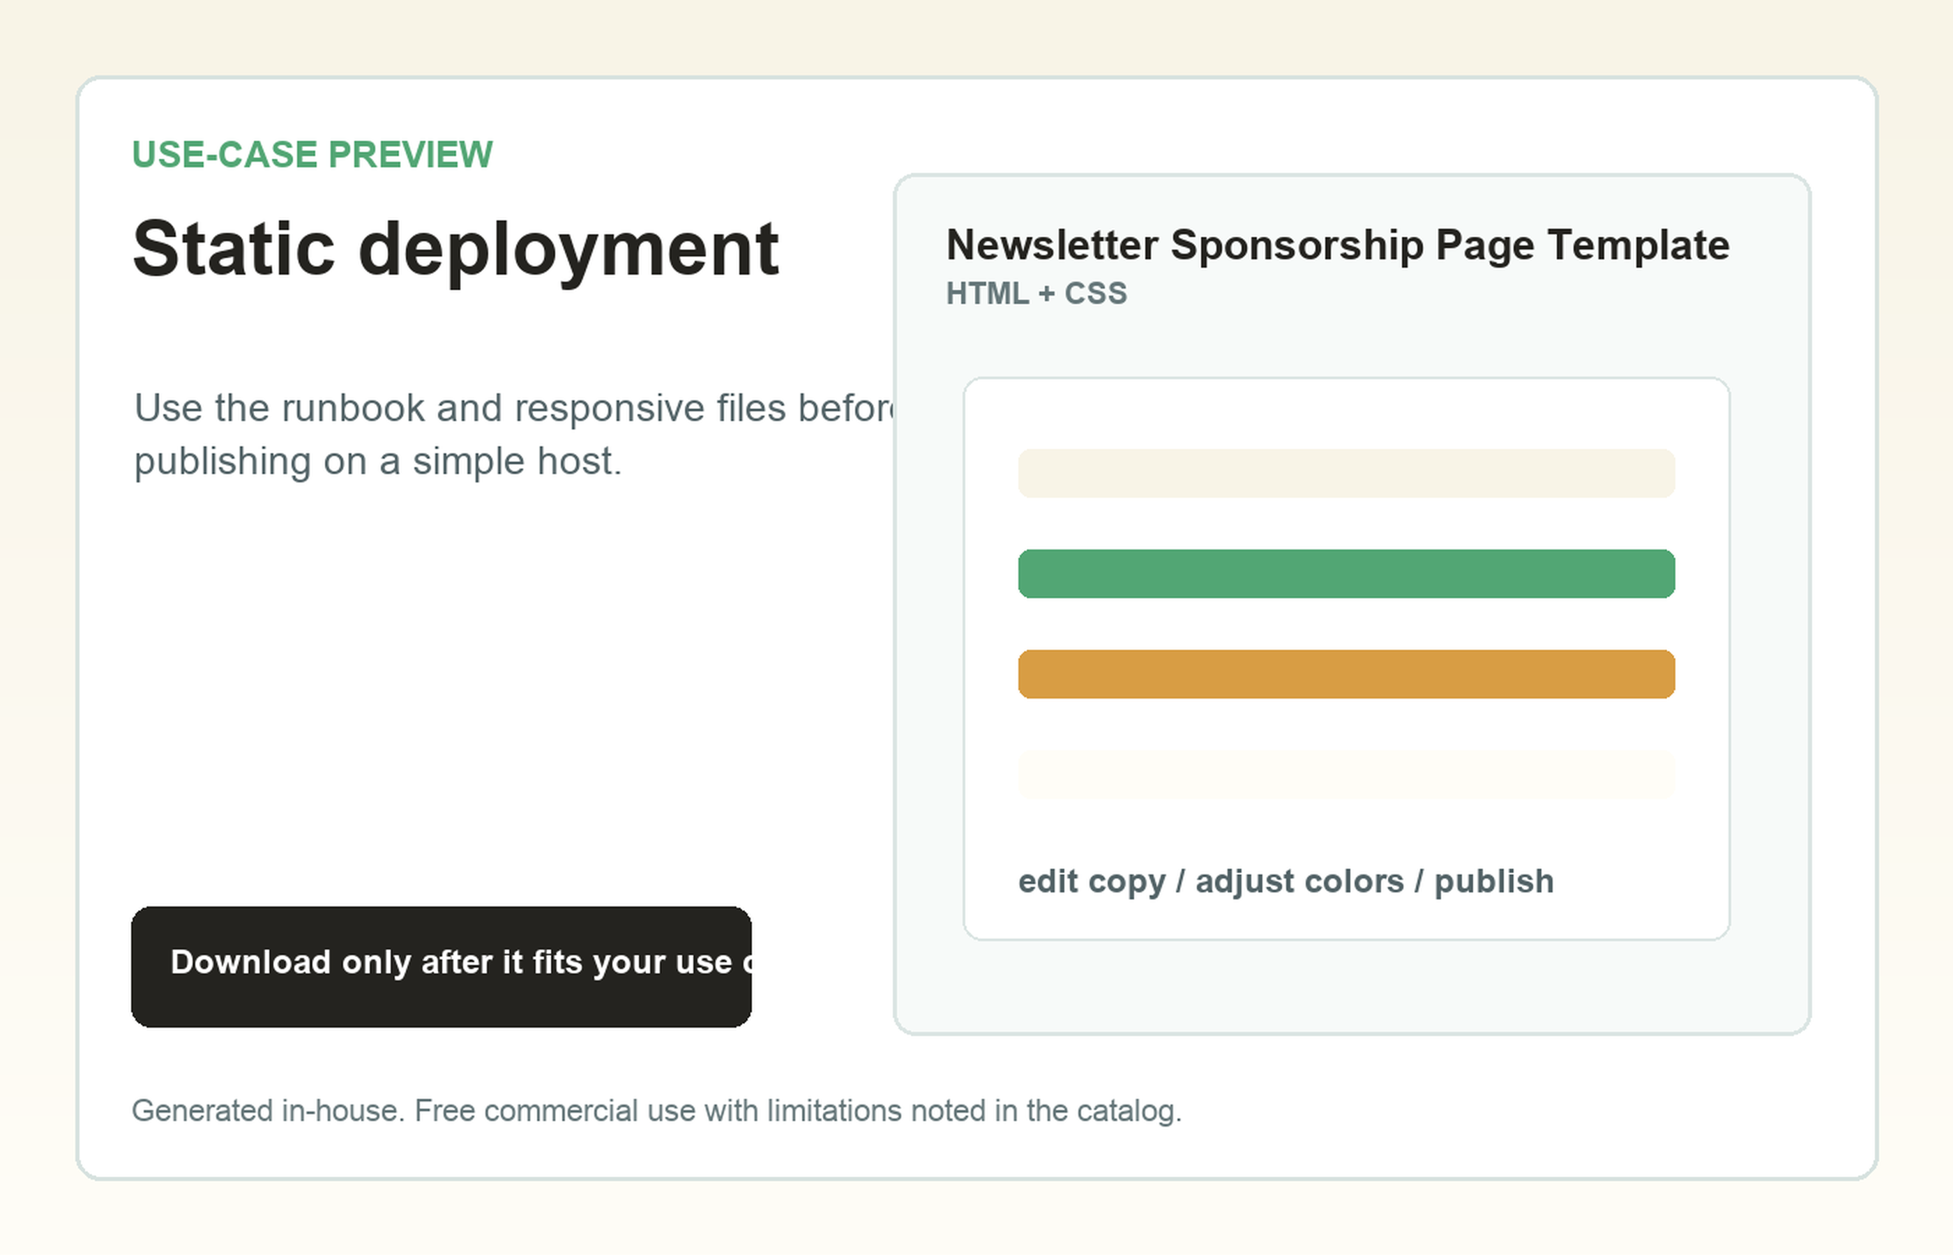Viewport: 1953px width, 1255px height.
Task: Click the orange bar in the template mockup
Action: (x=1347, y=674)
